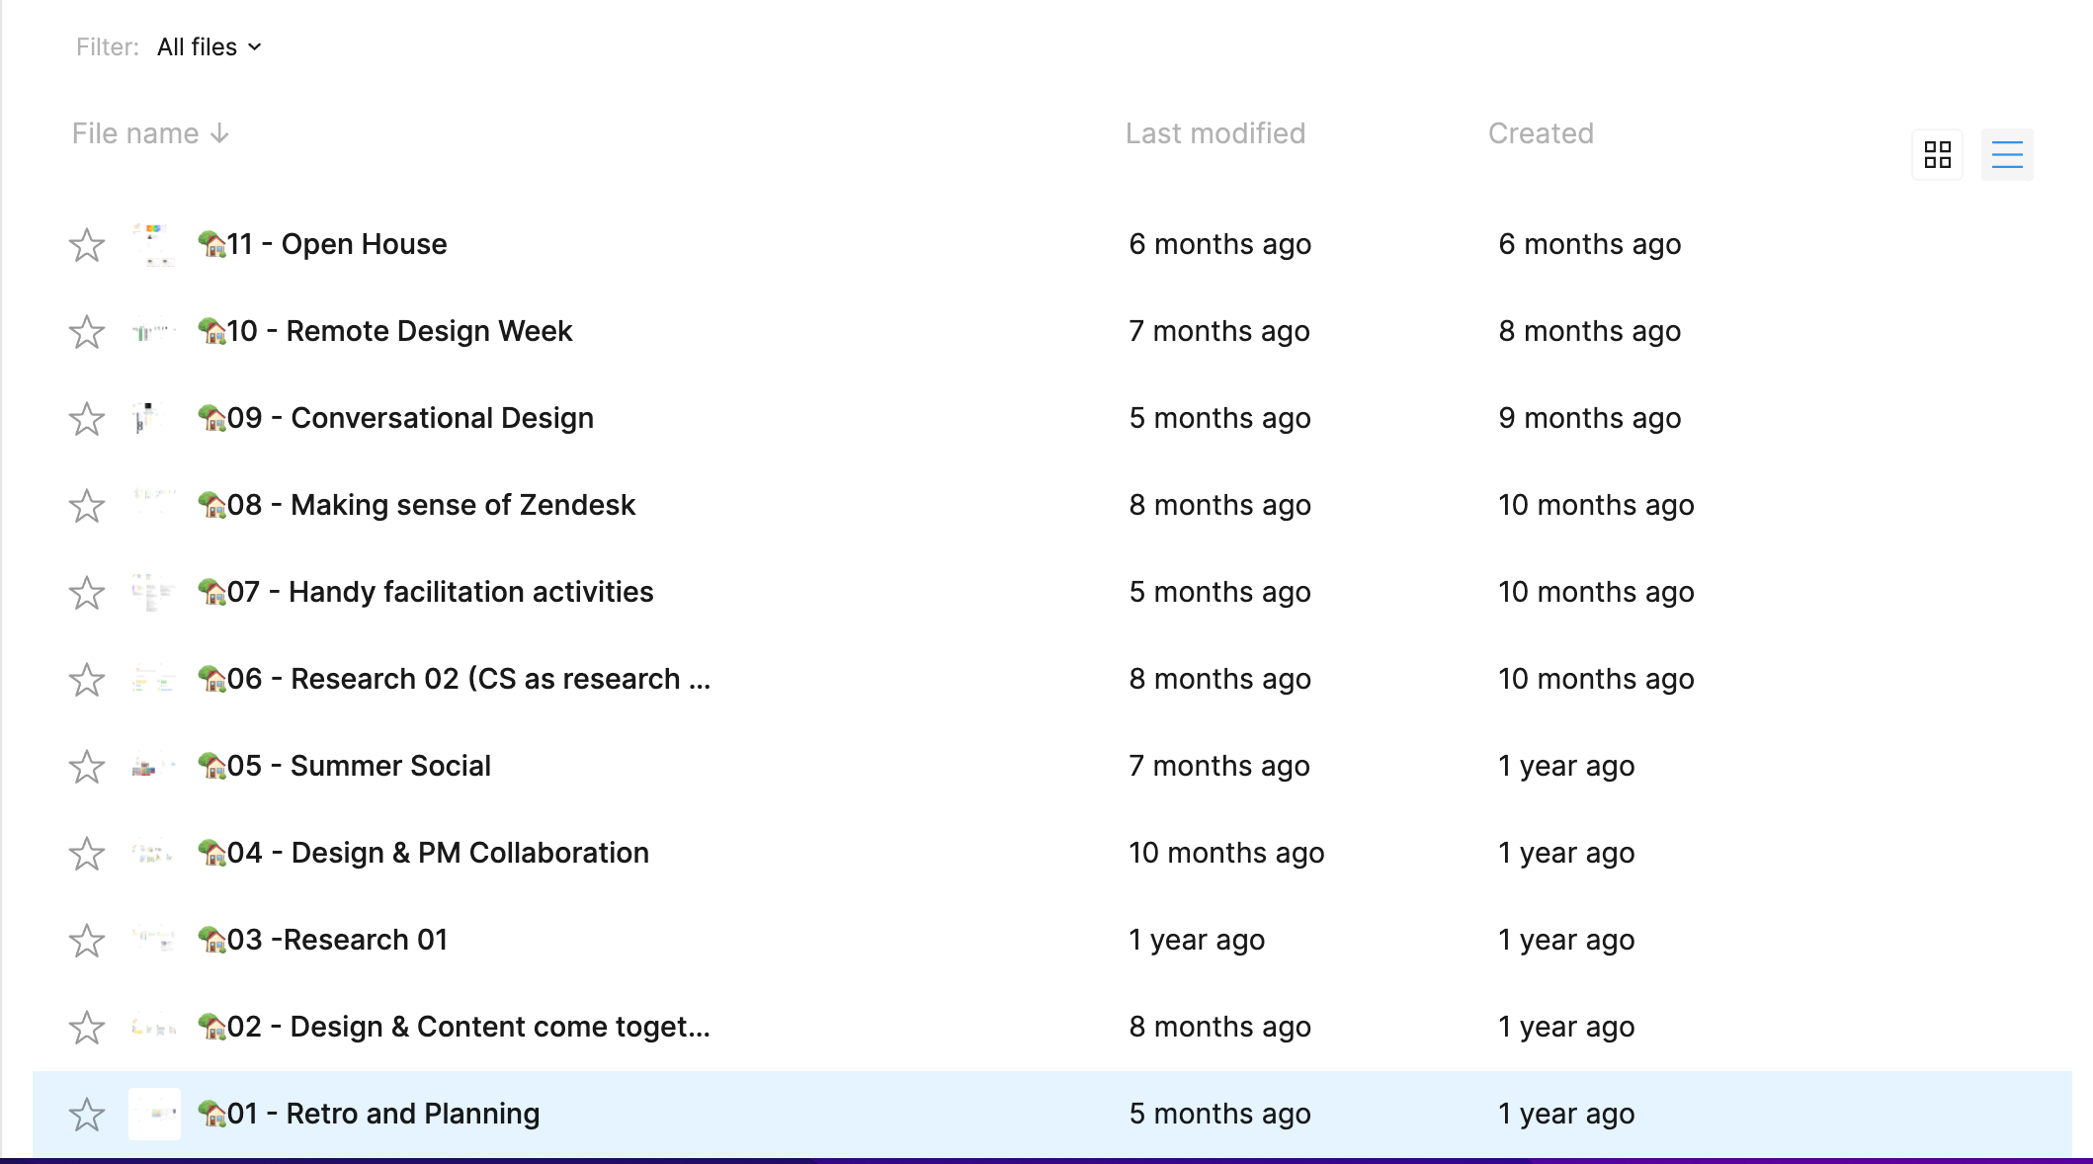Star 09 - Conversational Design file
Image resolution: width=2093 pixels, height=1164 pixels.
(87, 419)
